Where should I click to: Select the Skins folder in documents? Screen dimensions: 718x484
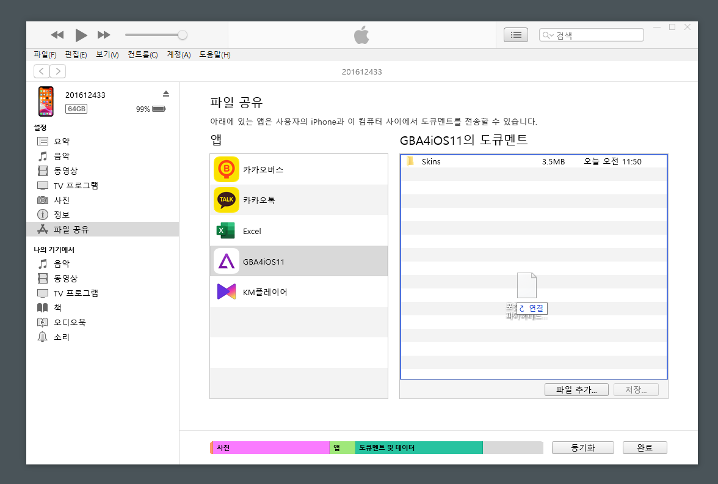click(x=534, y=161)
